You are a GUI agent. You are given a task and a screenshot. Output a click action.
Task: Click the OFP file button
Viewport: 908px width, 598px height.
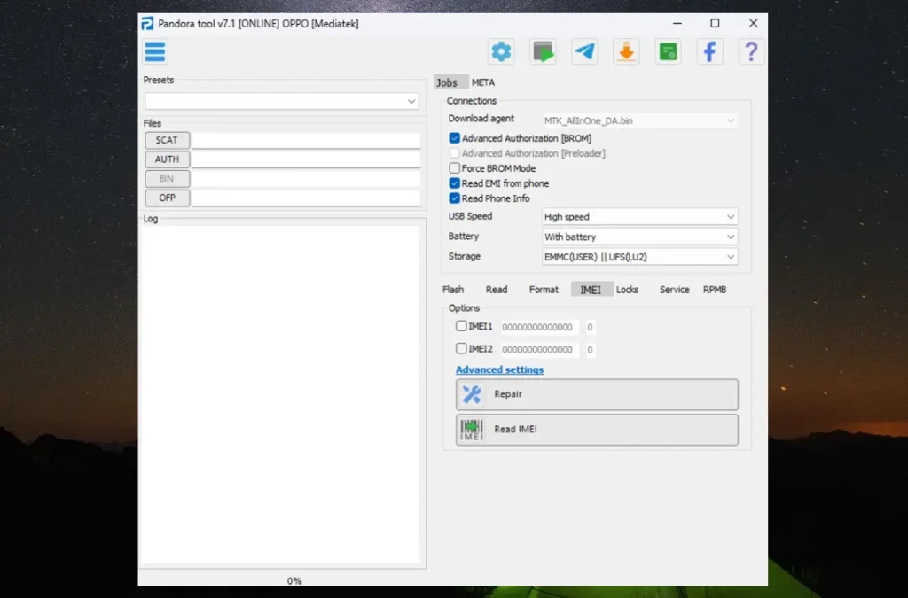coord(167,198)
